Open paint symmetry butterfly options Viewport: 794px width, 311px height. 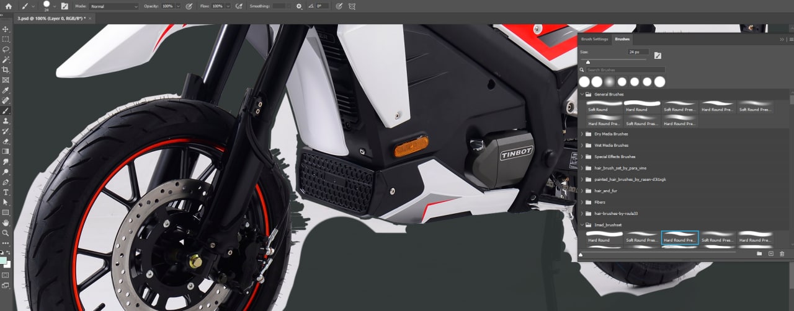(x=352, y=6)
